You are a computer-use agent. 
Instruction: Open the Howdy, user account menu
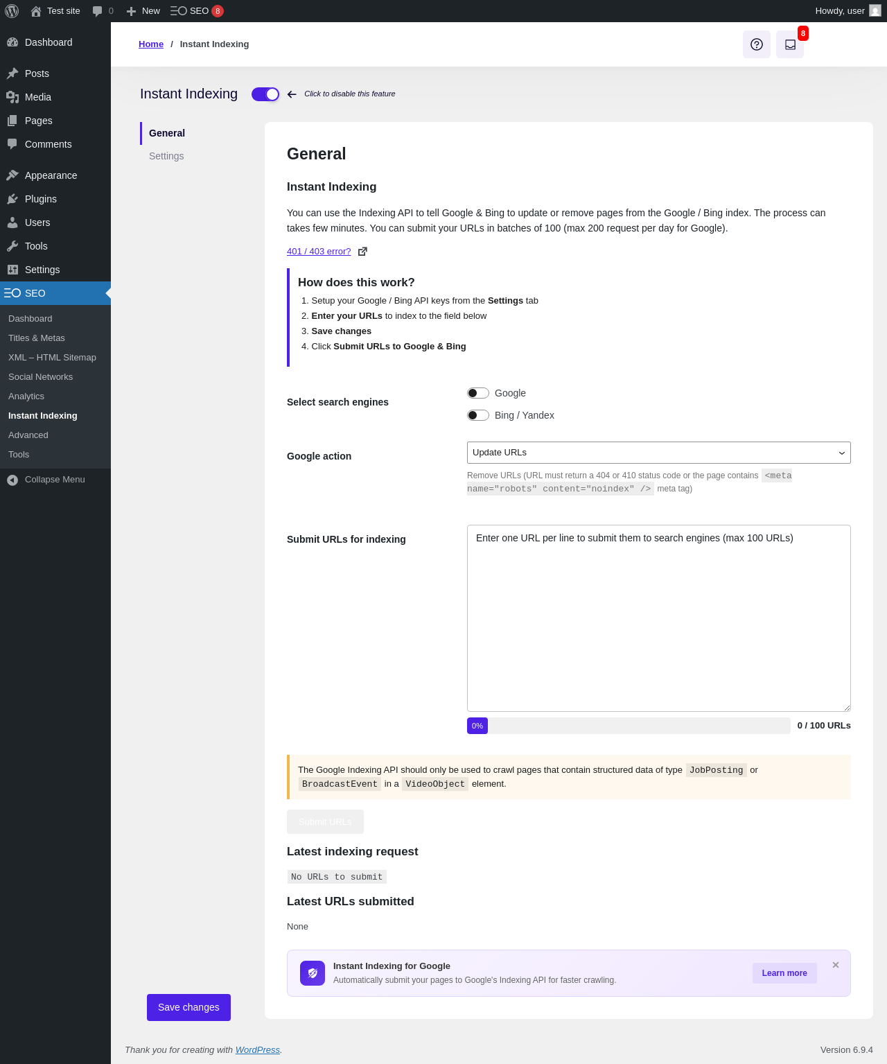pos(848,11)
